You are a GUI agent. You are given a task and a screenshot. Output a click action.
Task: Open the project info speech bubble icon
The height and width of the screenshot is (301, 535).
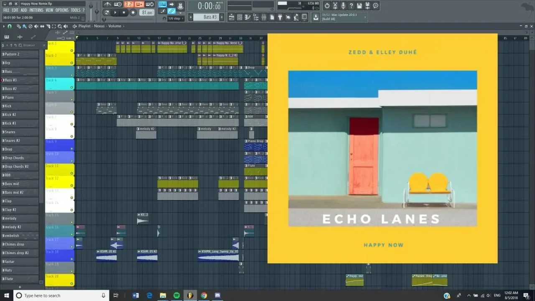click(375, 6)
